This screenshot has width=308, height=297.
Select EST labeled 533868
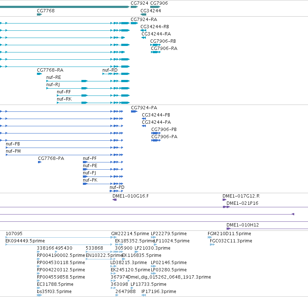point(94,248)
